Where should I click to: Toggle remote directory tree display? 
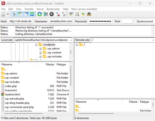point(26,14)
